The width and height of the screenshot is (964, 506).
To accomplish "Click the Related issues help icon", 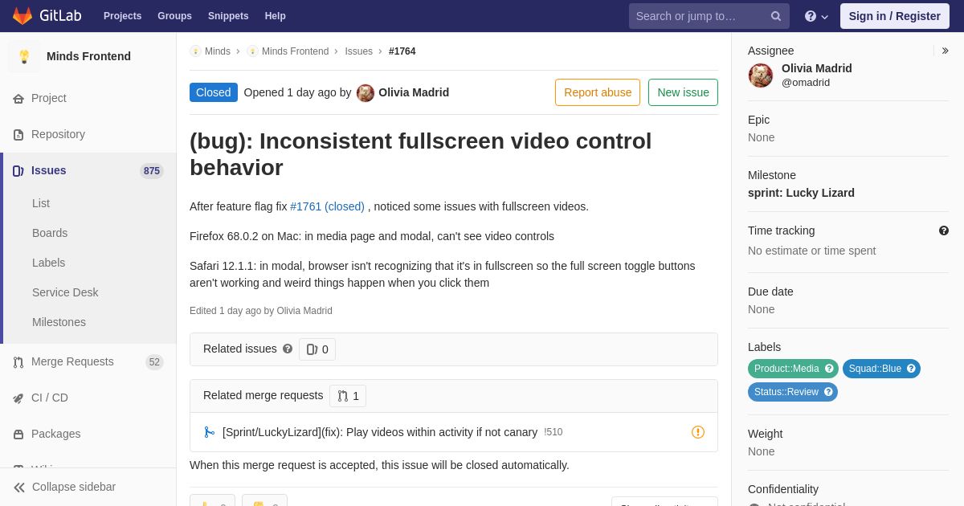I will 288,349.
